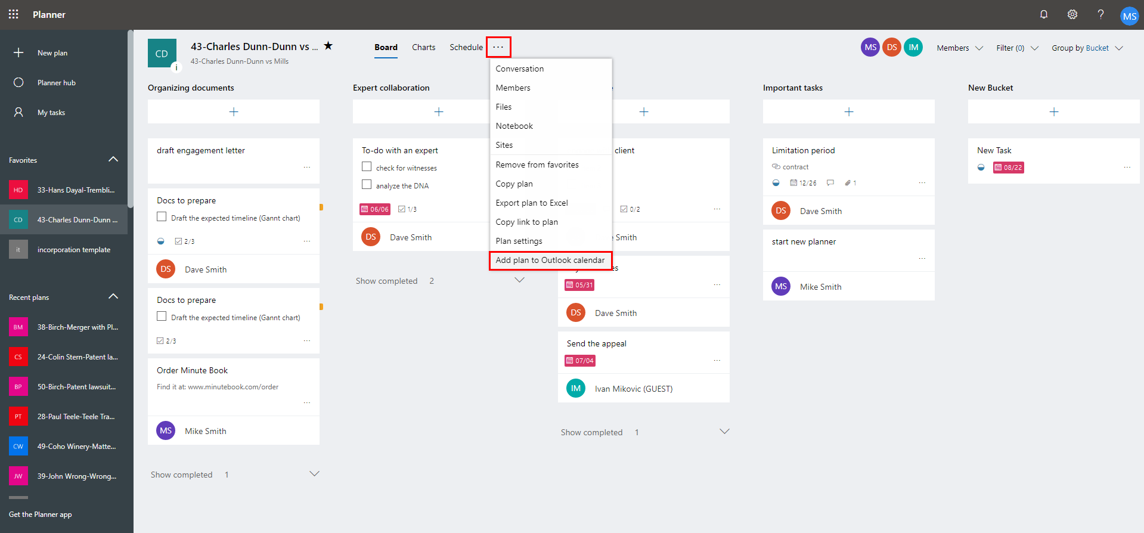This screenshot has width=1144, height=533.
Task: Select Add plan to Outlook calendar
Action: point(551,261)
